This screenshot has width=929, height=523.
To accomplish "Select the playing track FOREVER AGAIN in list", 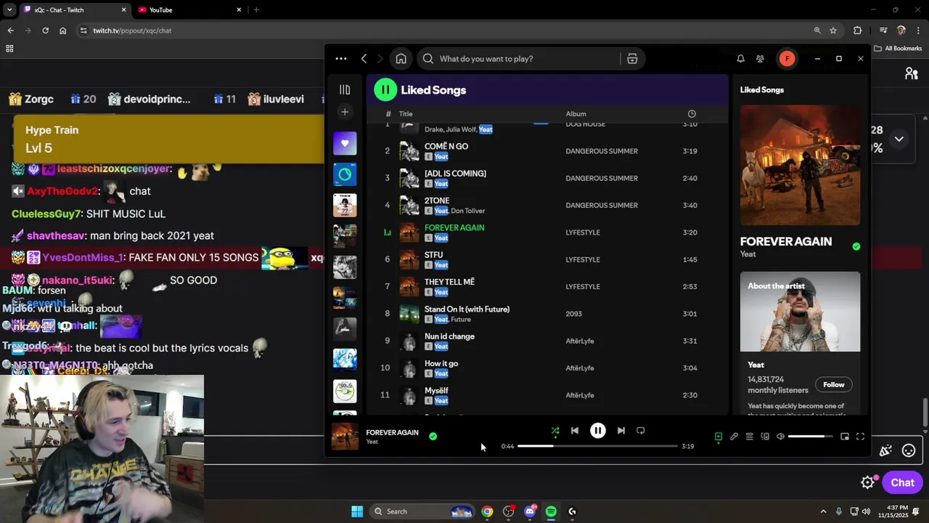I will pyautogui.click(x=454, y=227).
